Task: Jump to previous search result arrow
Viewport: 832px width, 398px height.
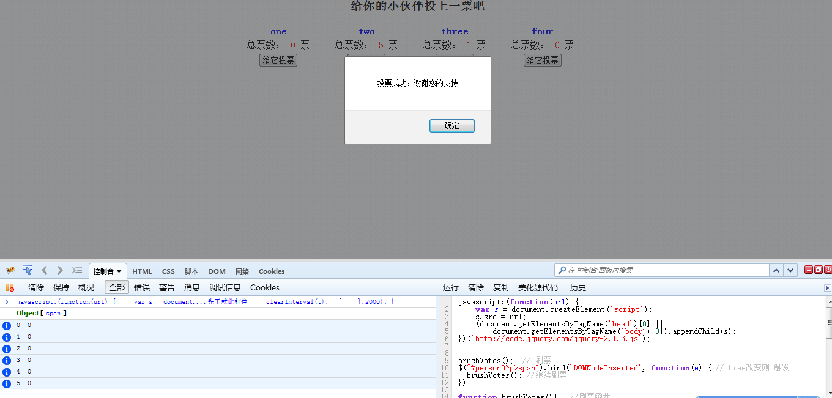Action: point(776,270)
